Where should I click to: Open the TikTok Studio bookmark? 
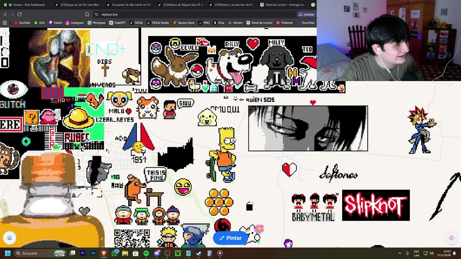[157, 23]
